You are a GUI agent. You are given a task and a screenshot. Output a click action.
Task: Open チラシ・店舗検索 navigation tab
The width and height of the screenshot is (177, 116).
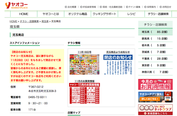click(x=158, y=14)
